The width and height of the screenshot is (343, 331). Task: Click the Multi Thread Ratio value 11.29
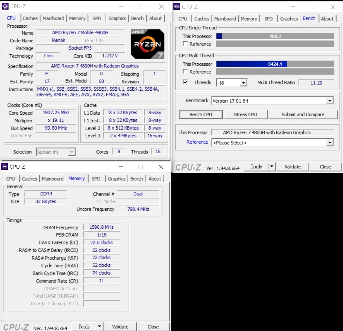[x=316, y=83]
